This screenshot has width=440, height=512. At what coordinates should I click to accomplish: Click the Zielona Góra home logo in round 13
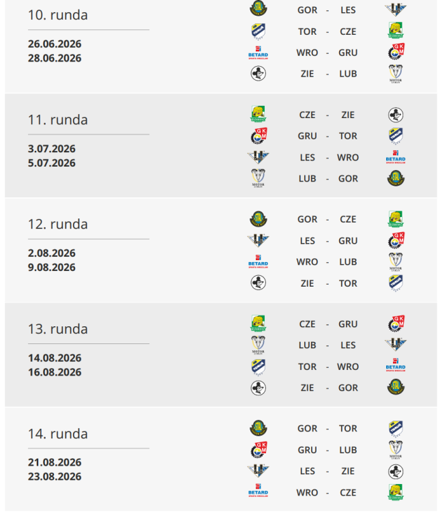(x=258, y=388)
